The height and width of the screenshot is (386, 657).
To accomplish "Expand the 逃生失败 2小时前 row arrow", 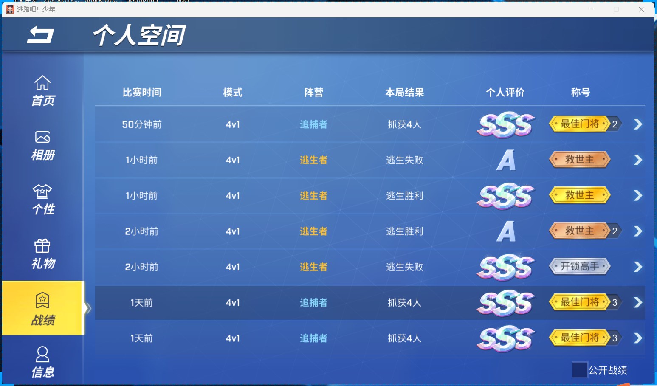I will [638, 267].
